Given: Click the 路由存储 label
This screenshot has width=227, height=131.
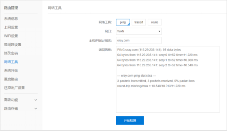Looking at the screenshot, I should pos(11,109).
